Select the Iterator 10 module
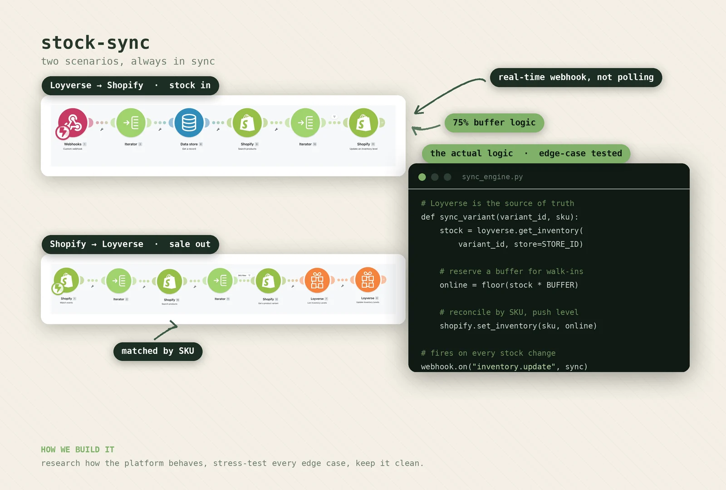This screenshot has height=490, width=726. coord(305,122)
